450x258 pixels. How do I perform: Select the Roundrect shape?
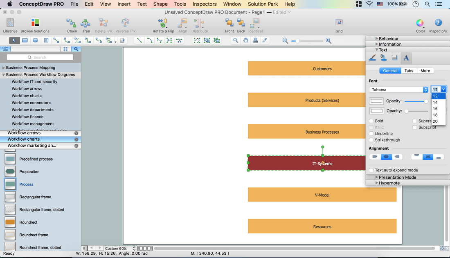coord(10,222)
